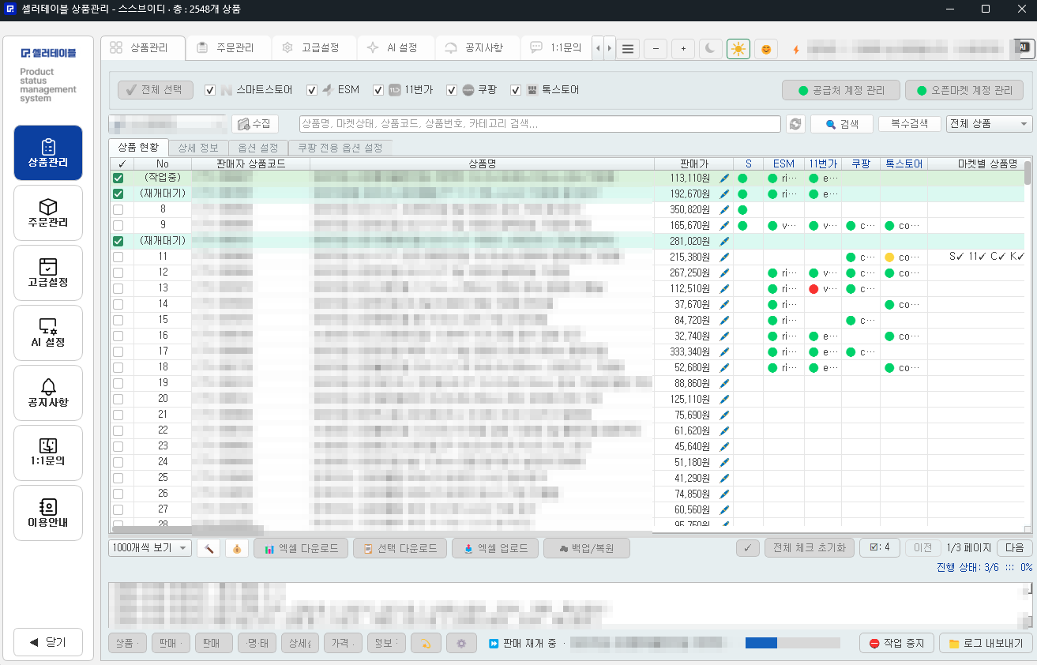
Task: Click pencil edit icon for row No 8
Action: pyautogui.click(x=725, y=209)
